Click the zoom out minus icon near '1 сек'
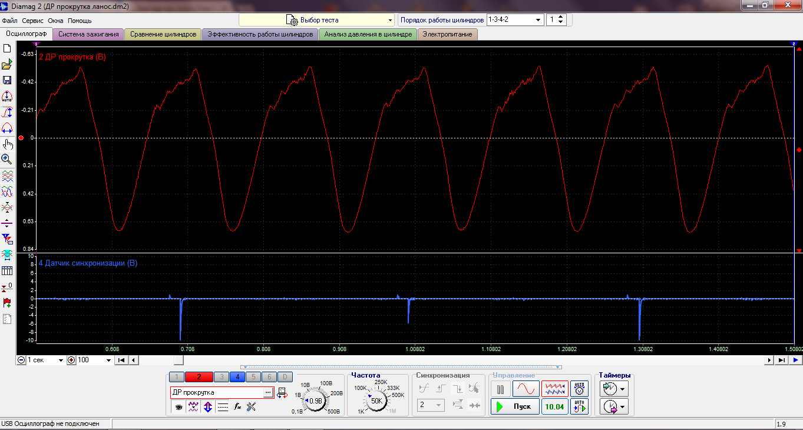The image size is (803, 430). click(x=22, y=360)
